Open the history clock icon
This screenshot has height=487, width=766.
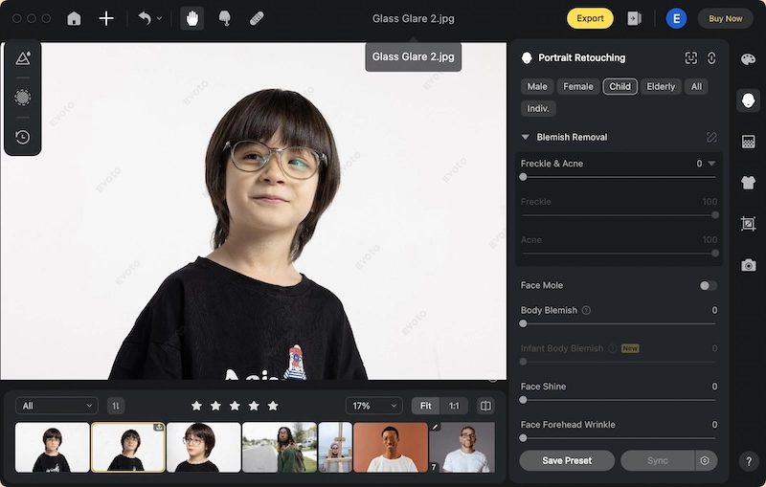tap(22, 137)
